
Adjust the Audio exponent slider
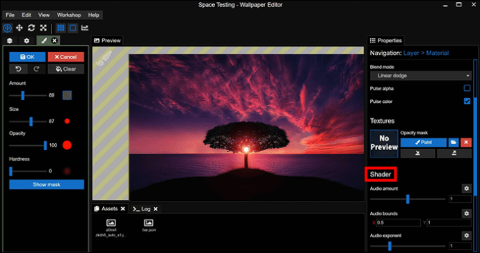point(408,246)
